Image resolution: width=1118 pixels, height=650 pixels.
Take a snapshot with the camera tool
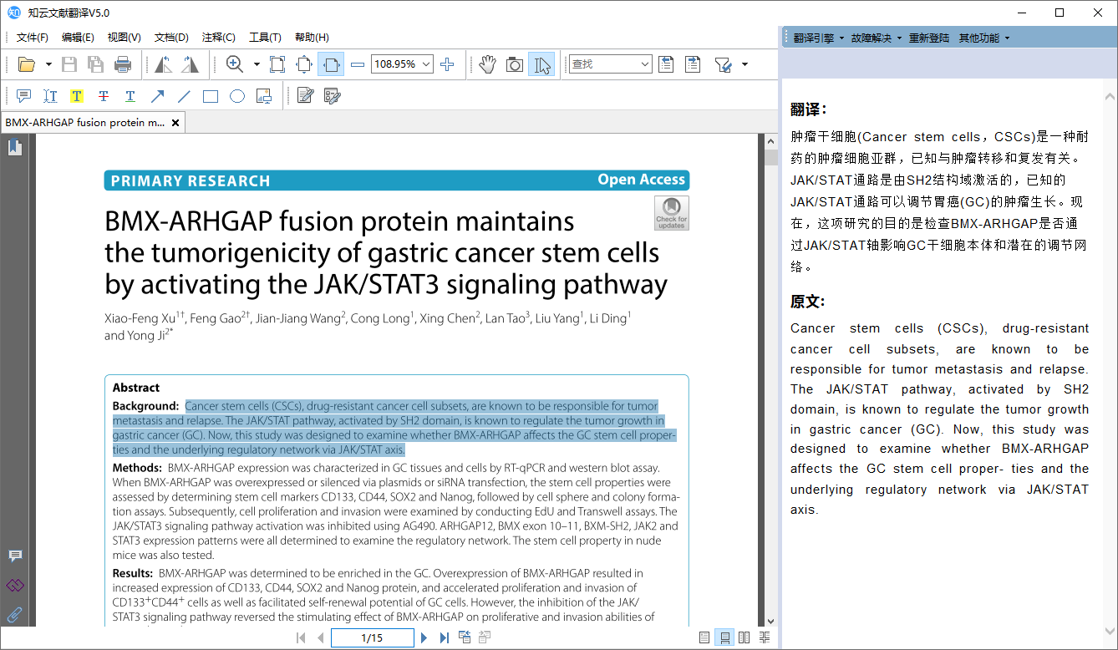click(x=515, y=64)
